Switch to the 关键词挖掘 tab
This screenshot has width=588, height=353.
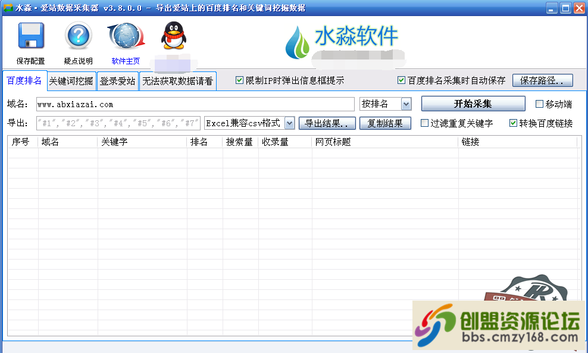(x=71, y=81)
